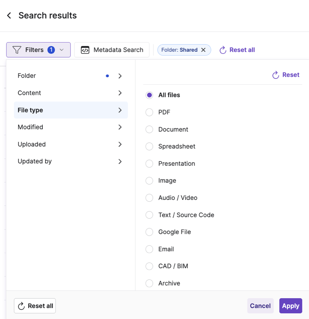
Task: Cancel the filter changes
Action: [260, 306]
